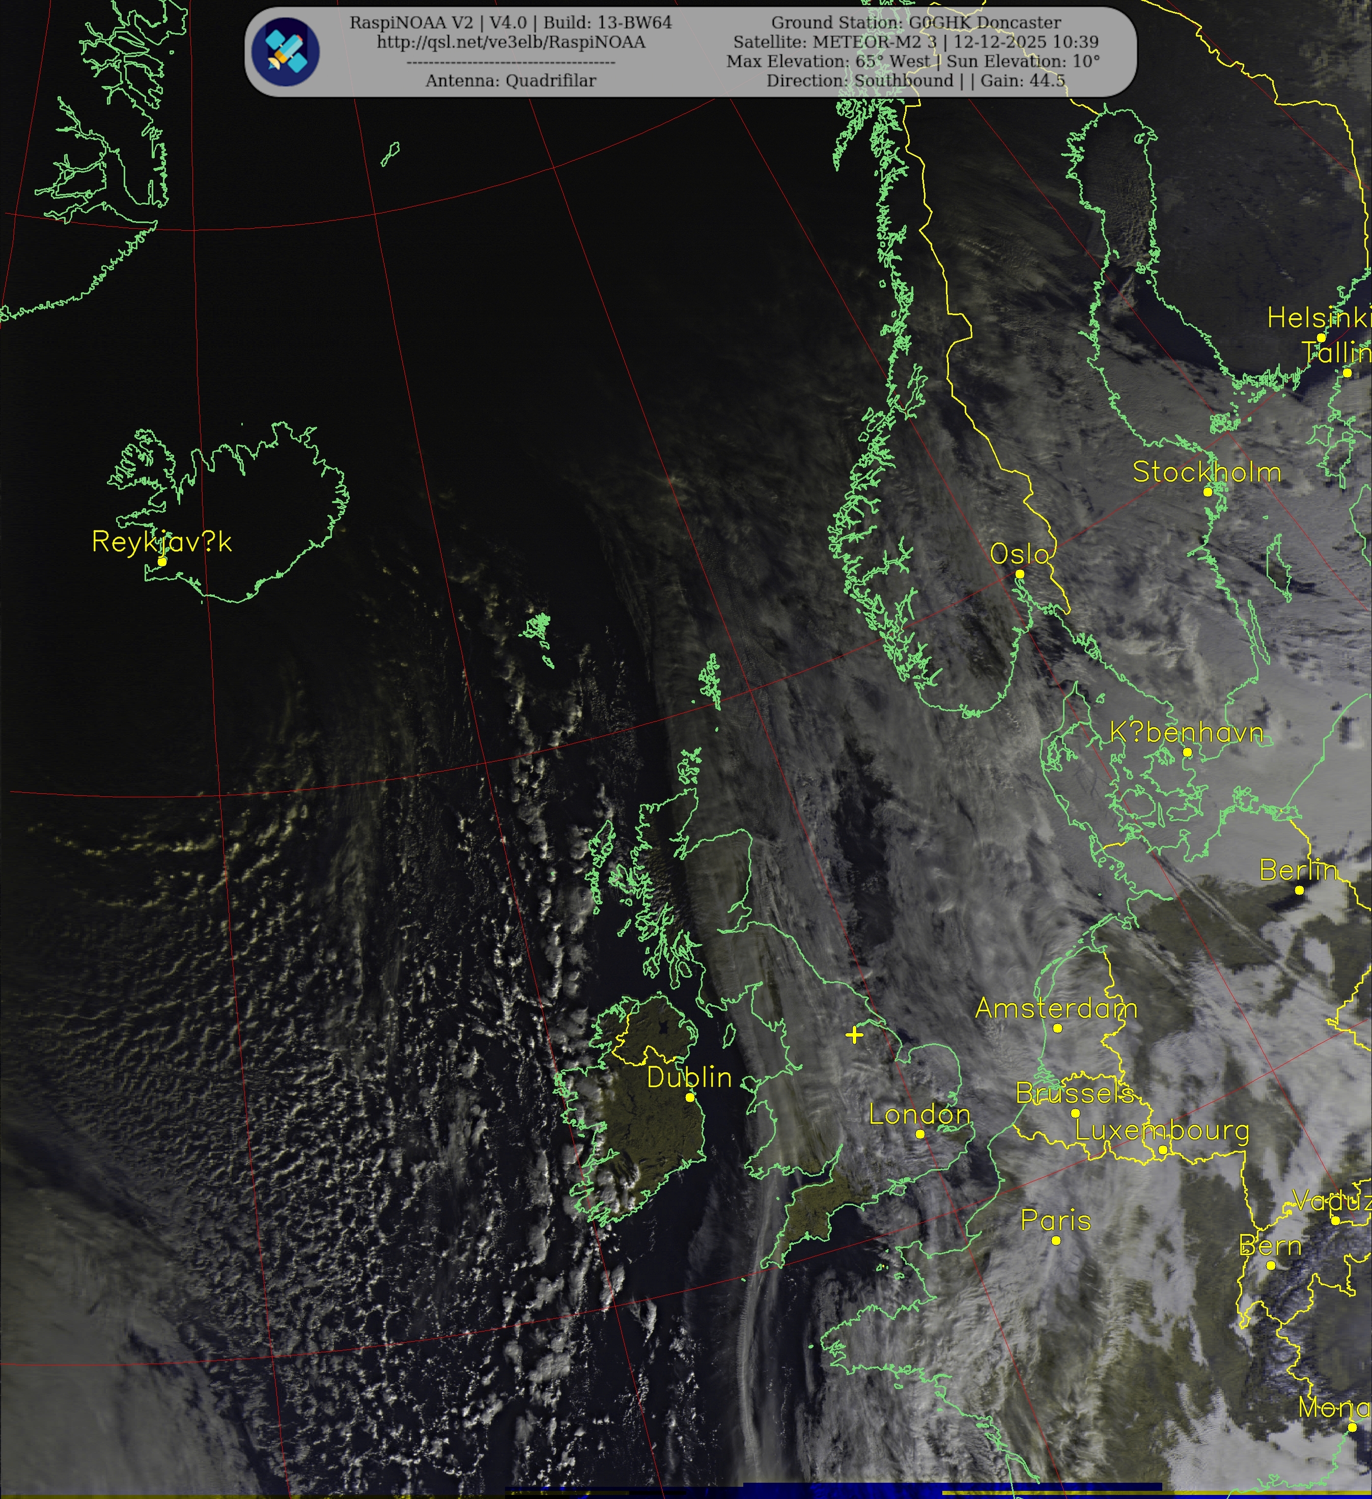
Task: Click the Antenna: Quadrifilar text
Action: 511,80
